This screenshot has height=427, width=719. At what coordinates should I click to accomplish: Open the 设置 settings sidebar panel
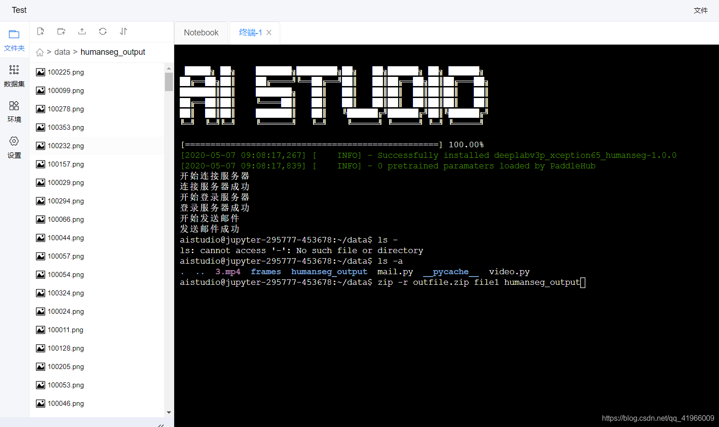coord(14,147)
